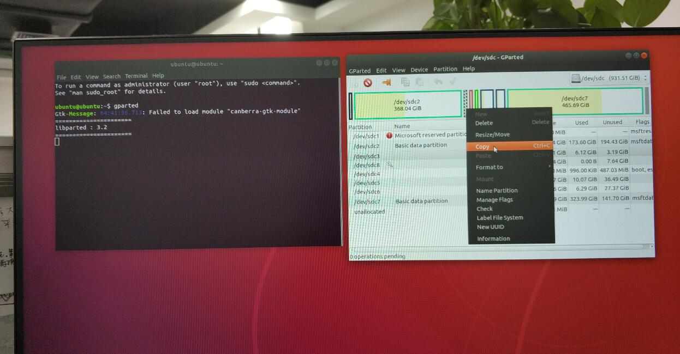Choose Name Partition in the context menu
Viewport: 680px width, 354px height.
(x=511, y=191)
